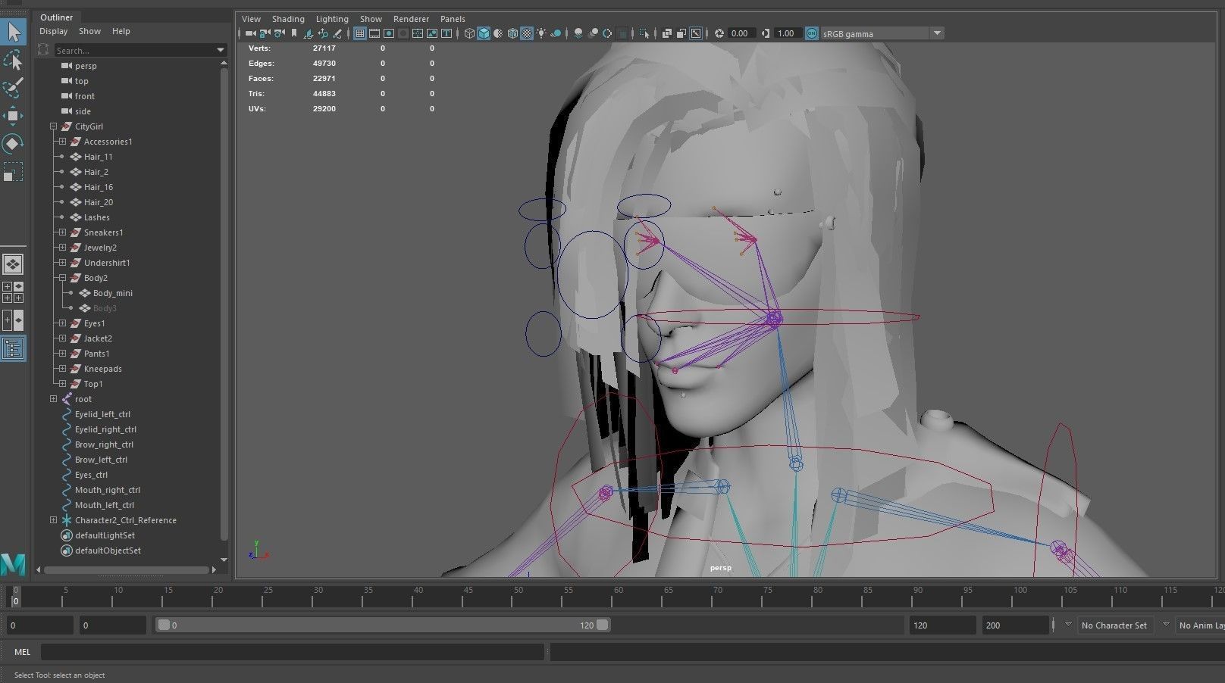This screenshot has height=683, width=1225.
Task: Switch to two-pane side-by-side layout
Action: pyautogui.click(x=13, y=320)
